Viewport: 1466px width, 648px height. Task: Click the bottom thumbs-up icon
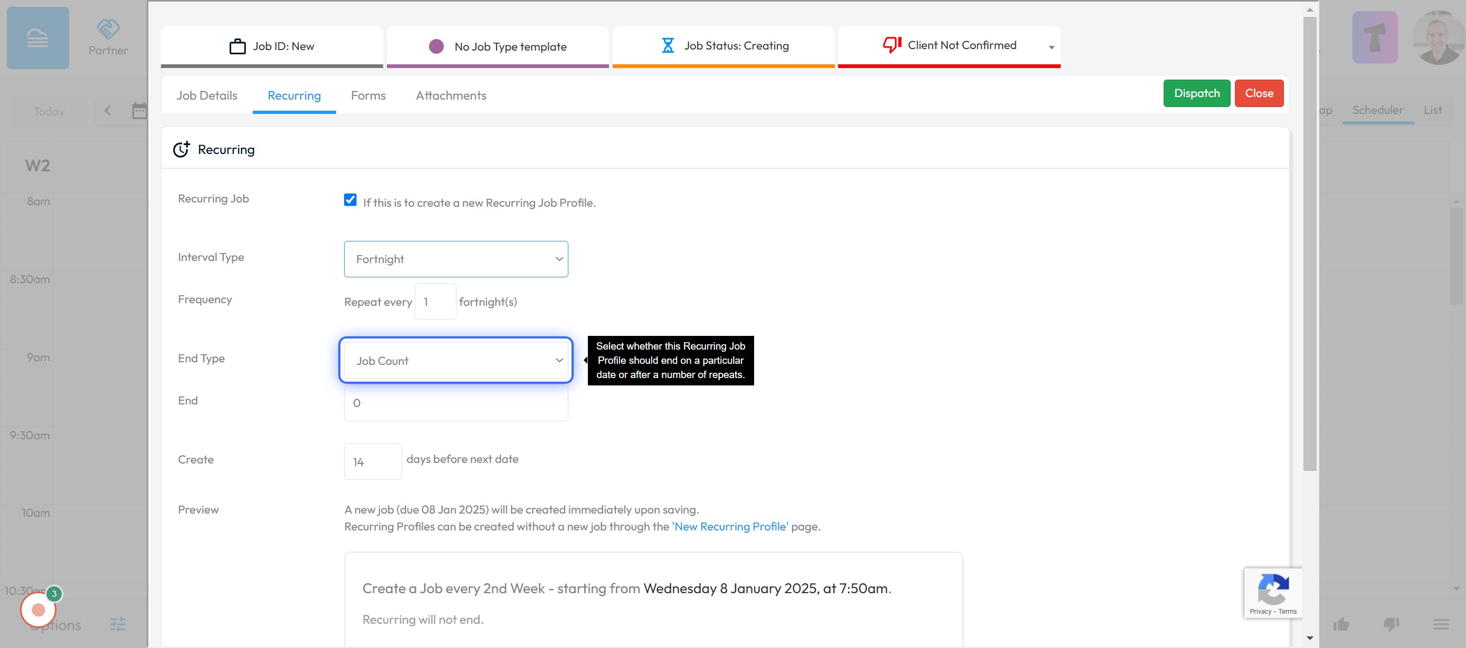[1341, 625]
